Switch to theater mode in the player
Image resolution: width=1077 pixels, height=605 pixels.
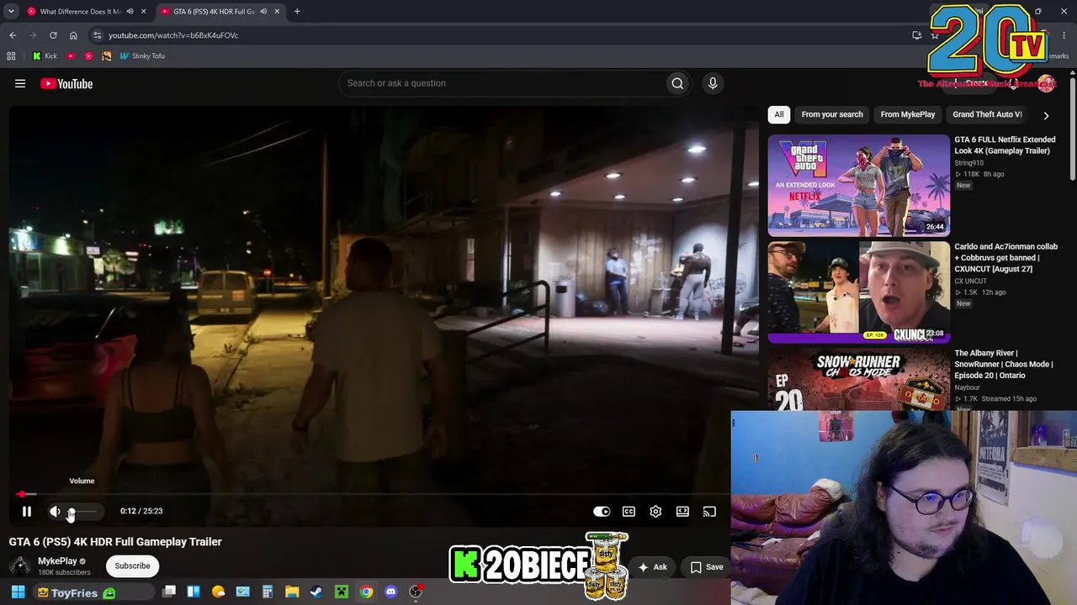click(x=682, y=511)
